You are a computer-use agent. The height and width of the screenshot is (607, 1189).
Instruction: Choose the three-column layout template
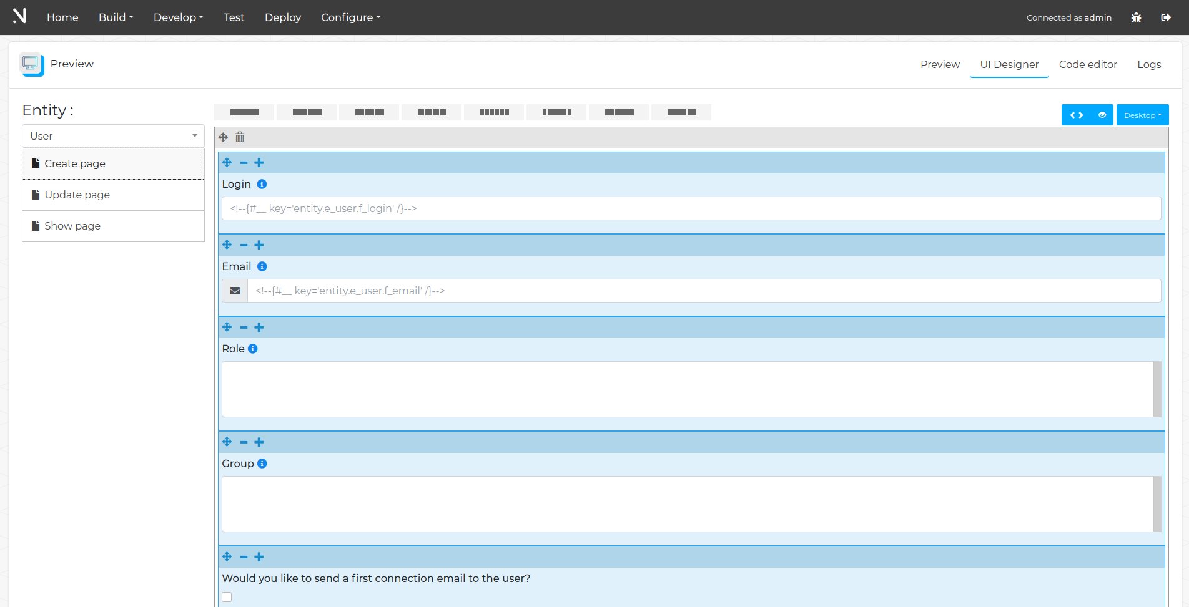(369, 112)
